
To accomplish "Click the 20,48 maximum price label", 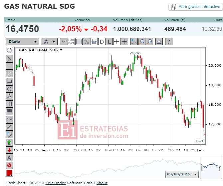I will [x=135, y=53].
